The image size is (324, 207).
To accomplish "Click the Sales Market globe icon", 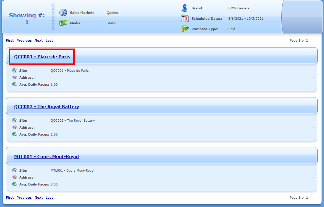I will pyautogui.click(x=63, y=13).
